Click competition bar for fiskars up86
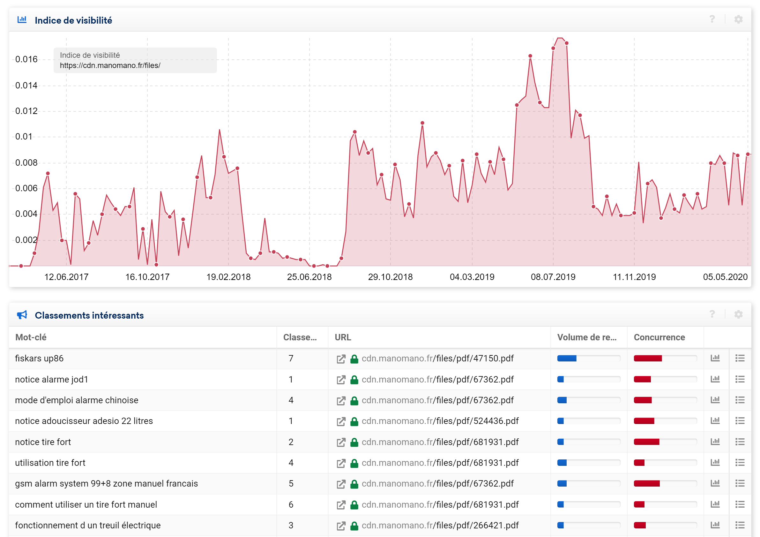This screenshot has height=537, width=760. (665, 358)
